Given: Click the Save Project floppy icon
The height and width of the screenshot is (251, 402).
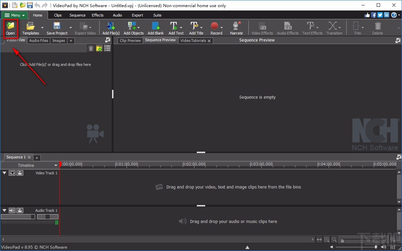Looking at the screenshot, I should click(57, 26).
